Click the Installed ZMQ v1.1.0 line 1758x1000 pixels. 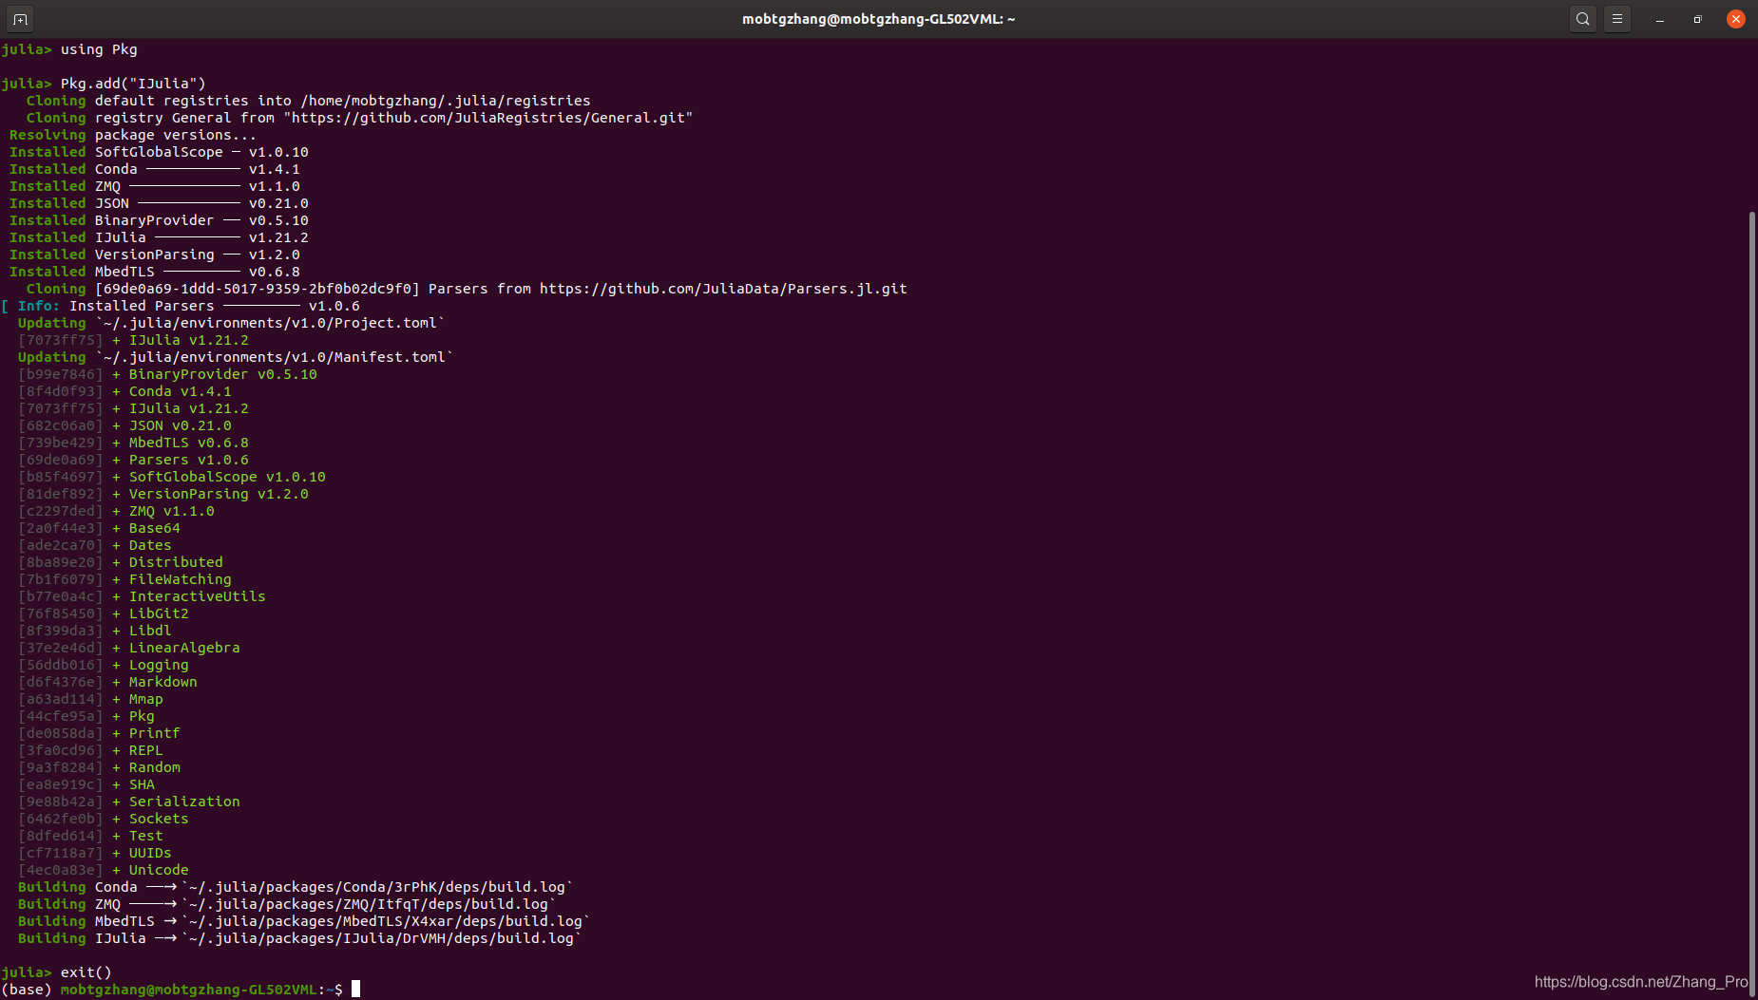pos(155,186)
